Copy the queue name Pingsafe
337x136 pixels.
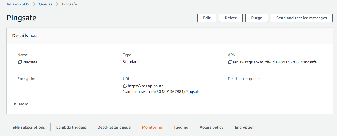pyautogui.click(x=20, y=62)
